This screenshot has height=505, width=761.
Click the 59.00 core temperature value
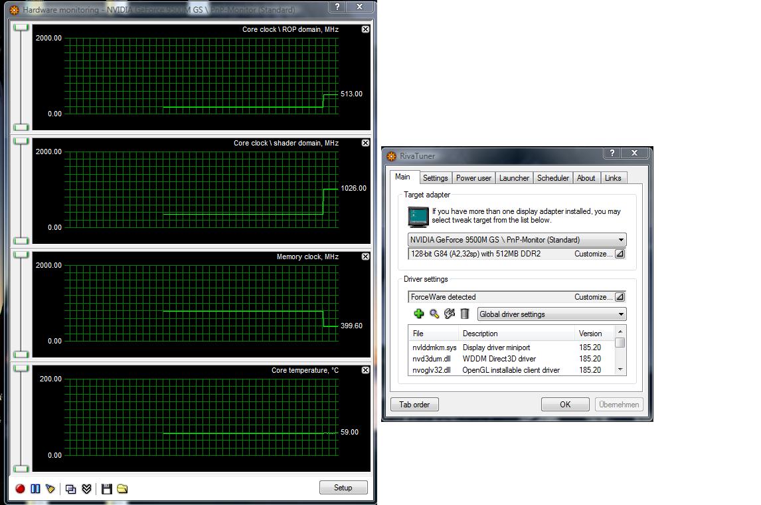point(349,432)
